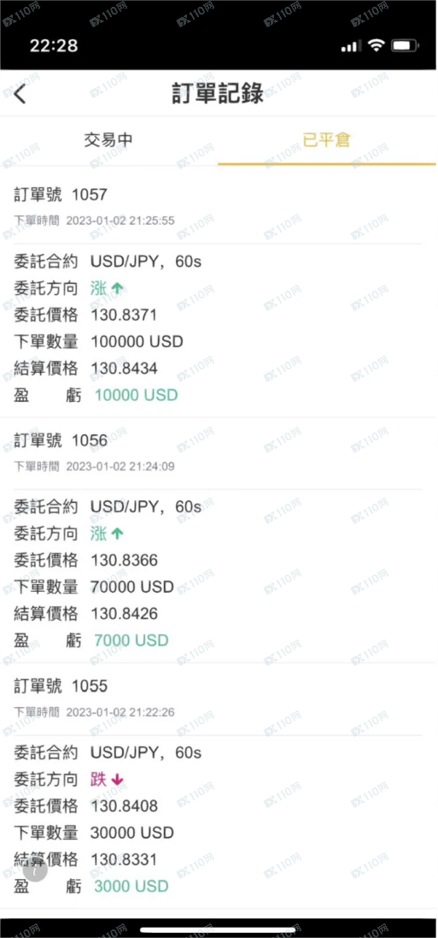Tap the round gray floating icon
This screenshot has height=938, width=438.
point(36,870)
